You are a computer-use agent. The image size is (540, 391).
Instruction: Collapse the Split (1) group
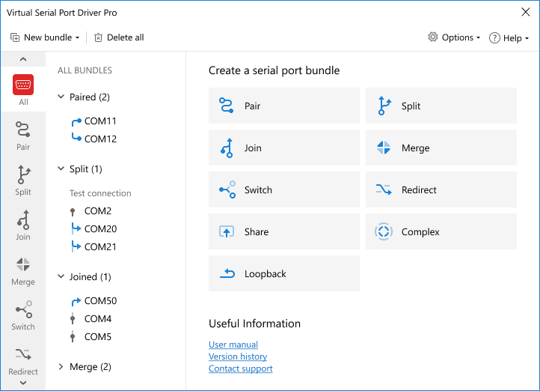tap(61, 169)
